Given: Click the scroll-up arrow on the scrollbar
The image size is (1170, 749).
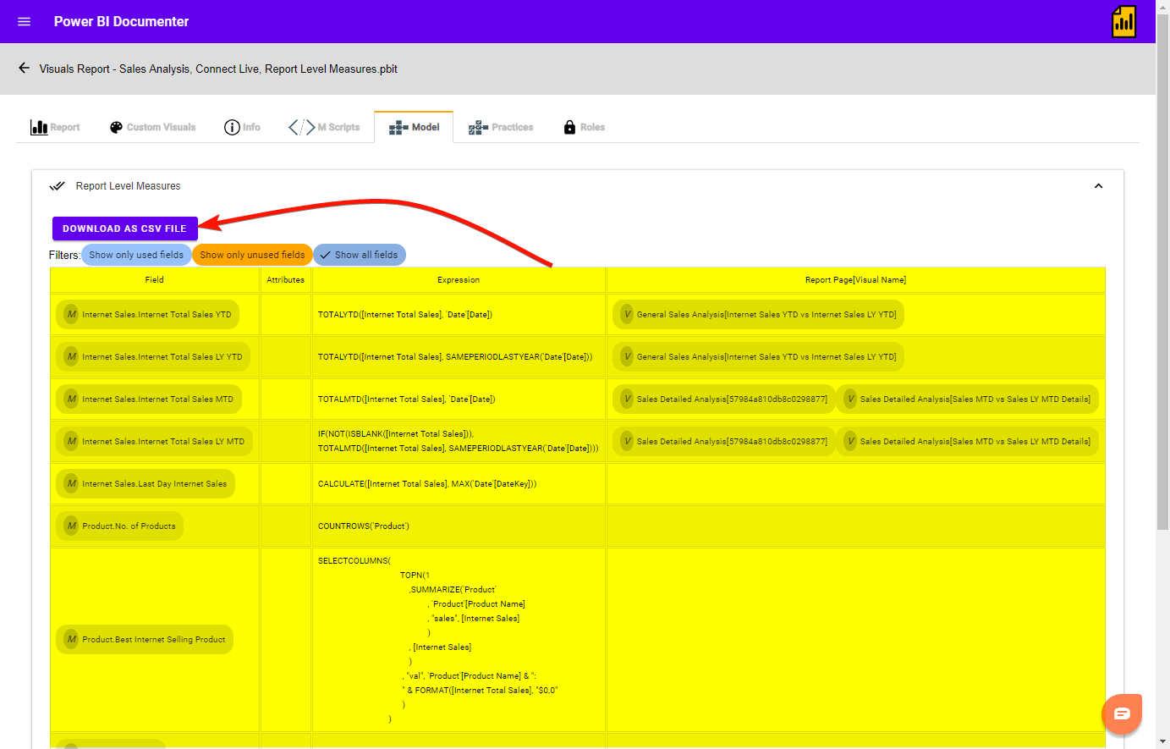Looking at the screenshot, I should pos(1163,7).
